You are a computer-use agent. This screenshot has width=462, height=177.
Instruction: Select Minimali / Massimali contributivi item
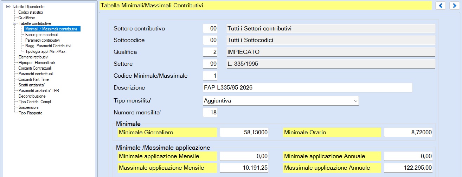[x=52, y=29]
